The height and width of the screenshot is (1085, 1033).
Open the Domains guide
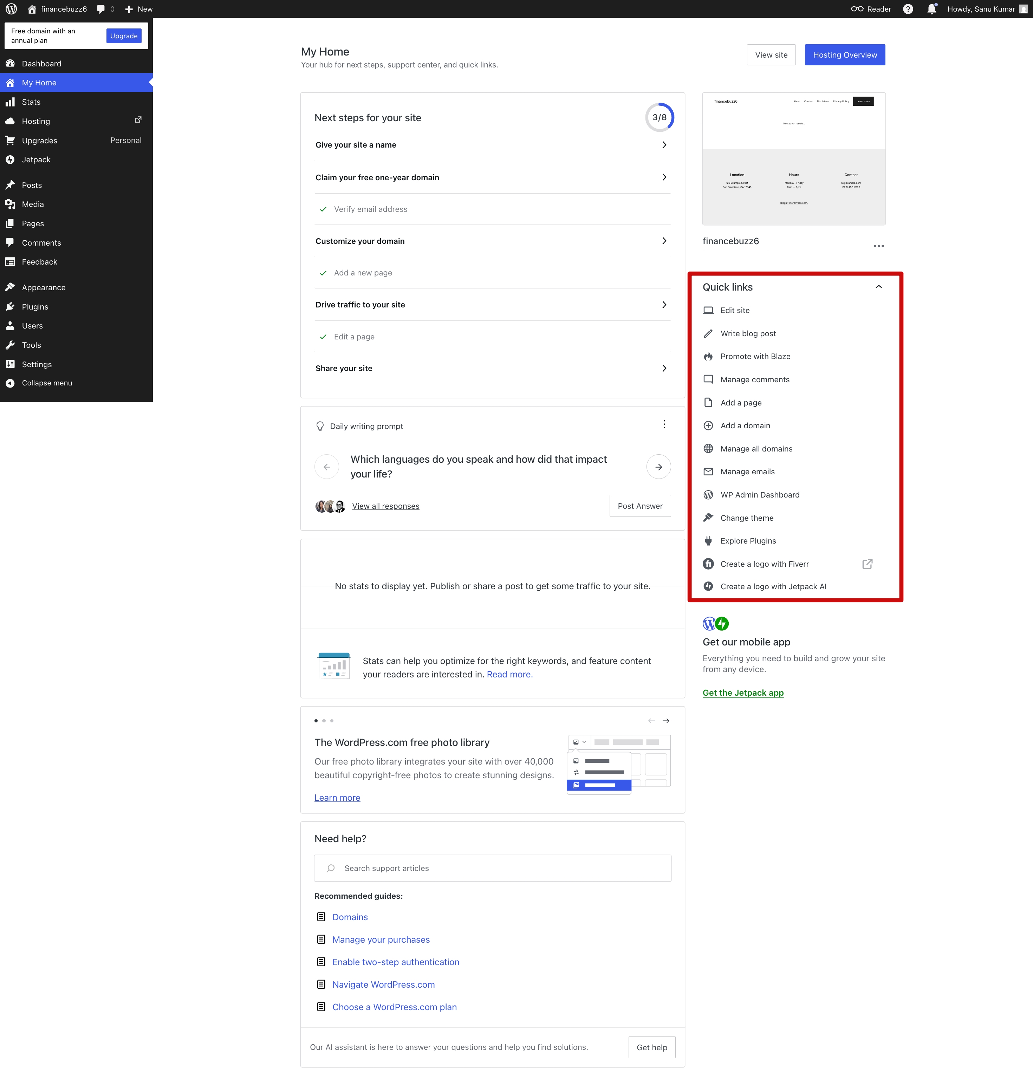[350, 917]
